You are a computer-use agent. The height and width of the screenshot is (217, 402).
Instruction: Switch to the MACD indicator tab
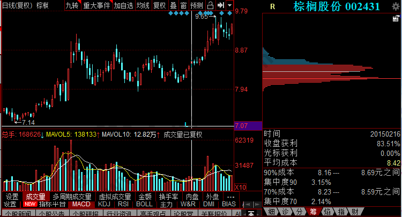(x=81, y=204)
